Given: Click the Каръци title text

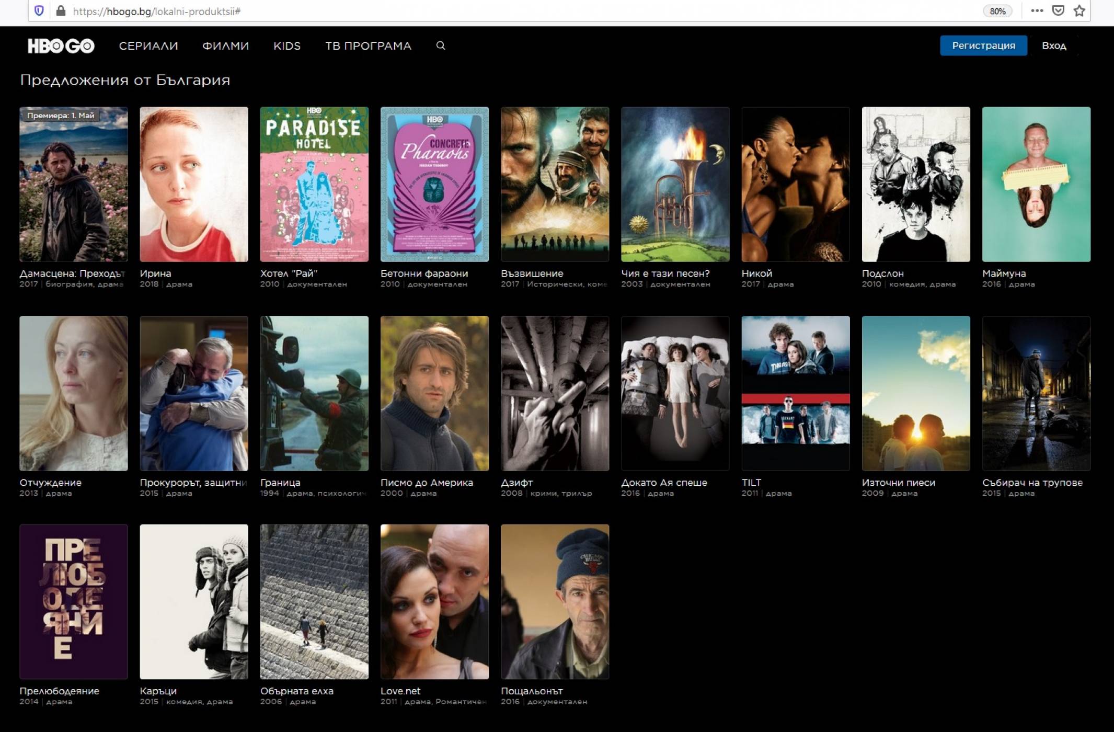Looking at the screenshot, I should tap(158, 691).
